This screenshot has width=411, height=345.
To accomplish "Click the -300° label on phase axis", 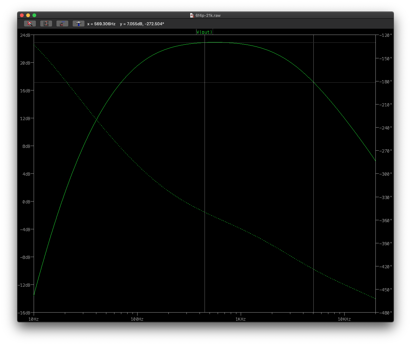I will point(386,174).
